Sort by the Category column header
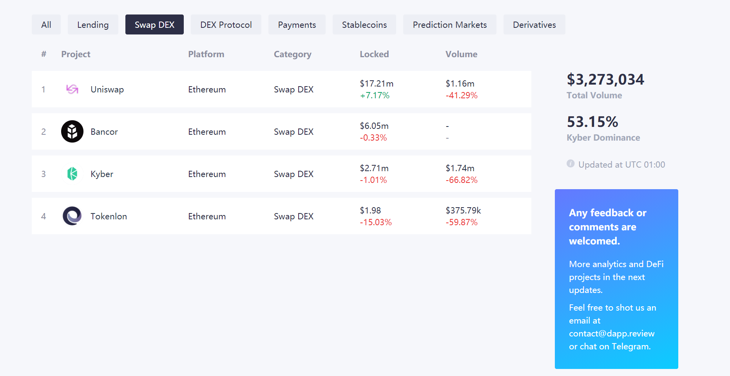 pyautogui.click(x=293, y=54)
